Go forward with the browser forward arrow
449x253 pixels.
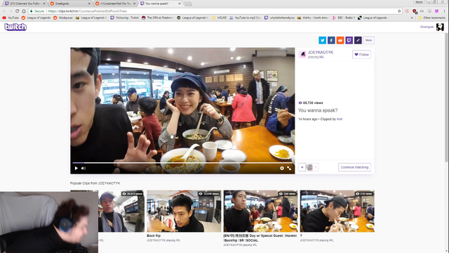click(x=11, y=11)
